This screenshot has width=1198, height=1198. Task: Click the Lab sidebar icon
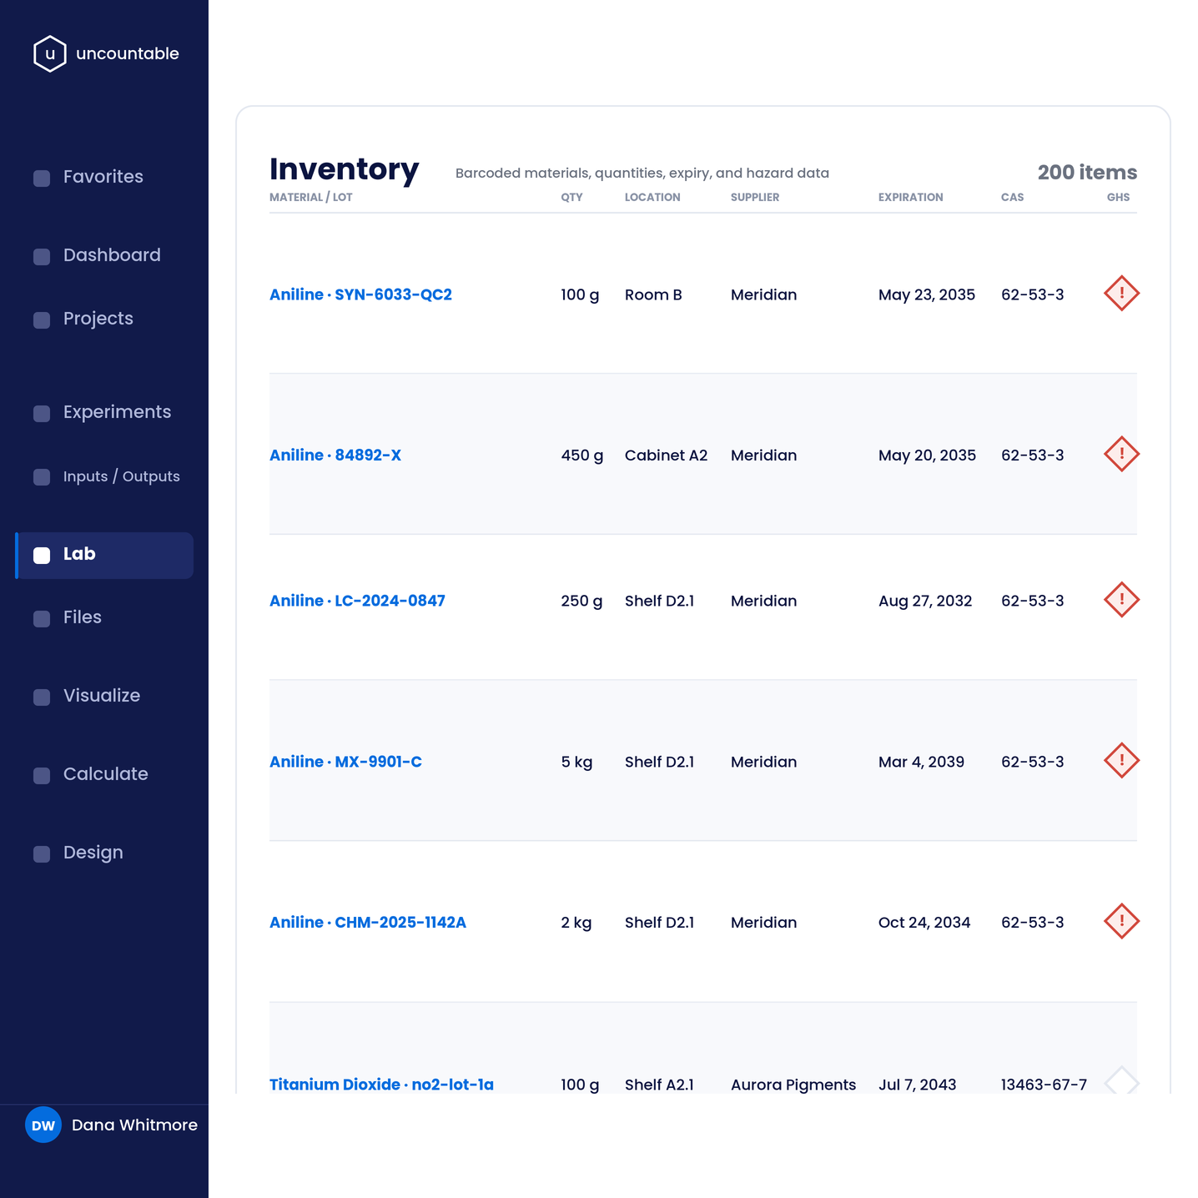click(x=42, y=555)
